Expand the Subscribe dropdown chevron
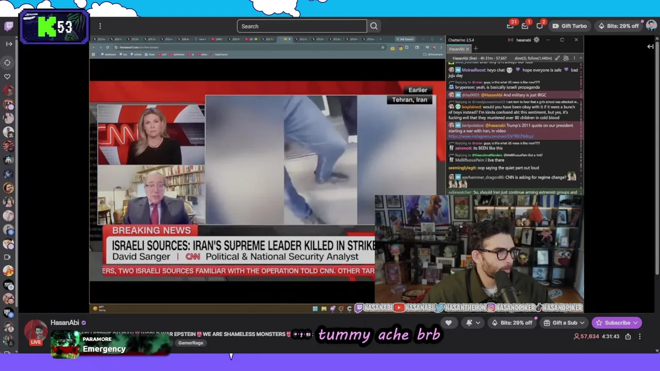The height and width of the screenshot is (371, 660). point(635,323)
